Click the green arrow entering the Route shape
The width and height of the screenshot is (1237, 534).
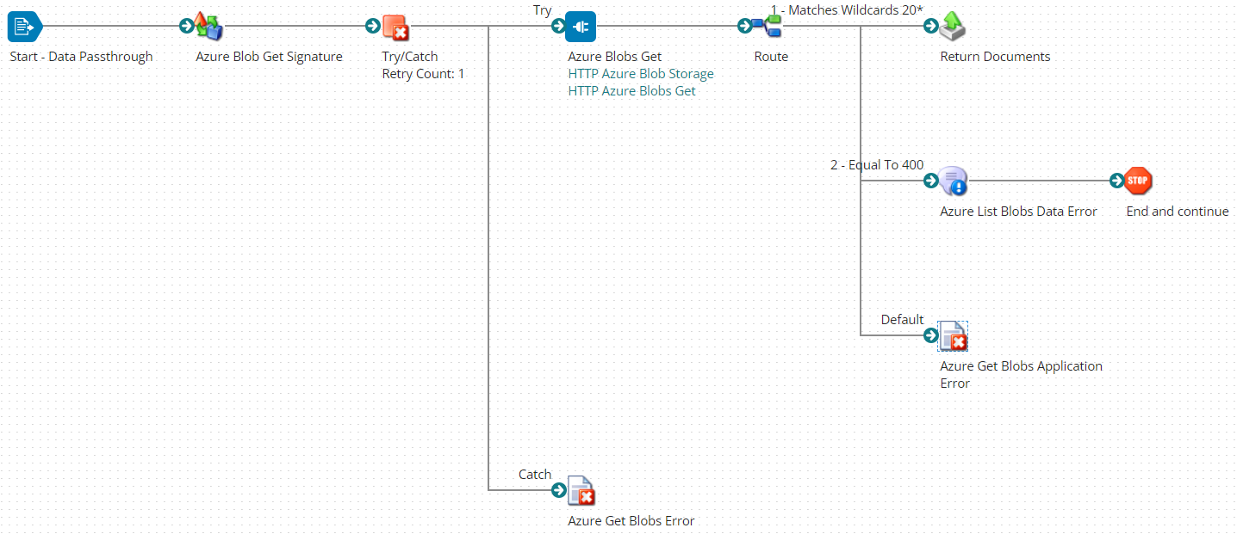coord(744,27)
